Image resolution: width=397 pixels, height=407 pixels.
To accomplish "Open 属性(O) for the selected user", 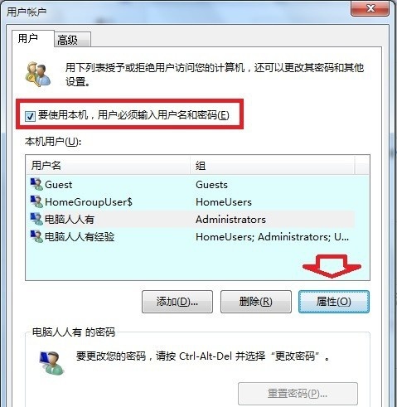I will click(x=334, y=302).
